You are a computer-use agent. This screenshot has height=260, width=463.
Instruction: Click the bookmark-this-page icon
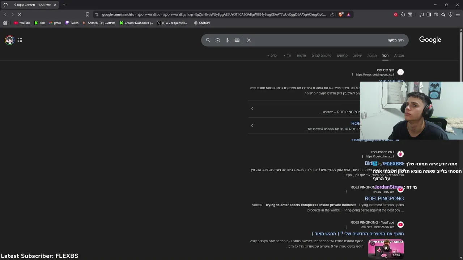[87, 14]
